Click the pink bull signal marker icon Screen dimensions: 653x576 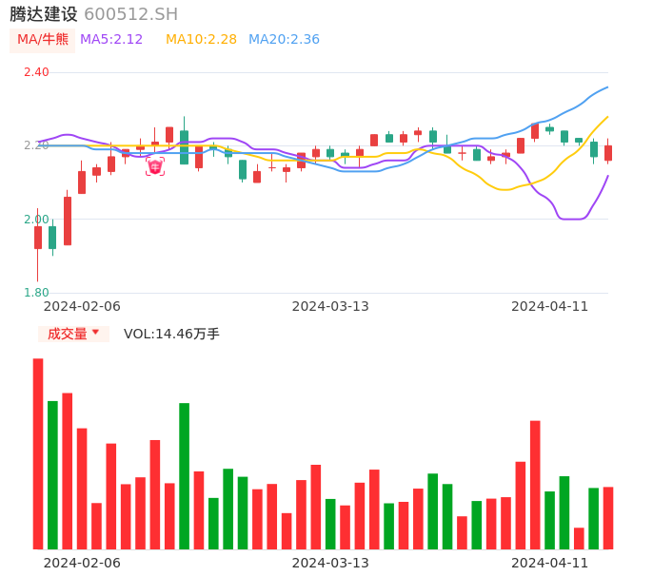point(155,167)
